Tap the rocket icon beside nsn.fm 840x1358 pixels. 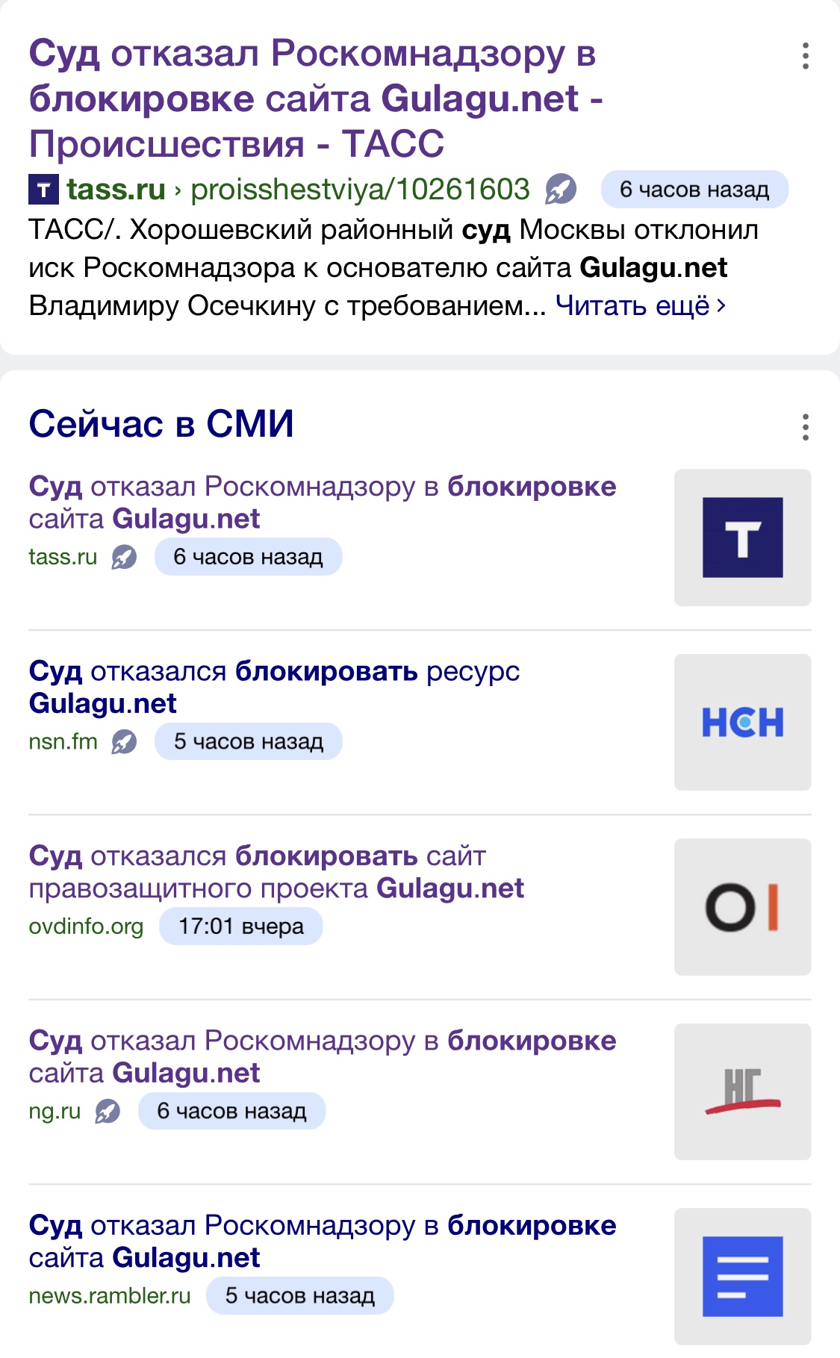coord(124,742)
